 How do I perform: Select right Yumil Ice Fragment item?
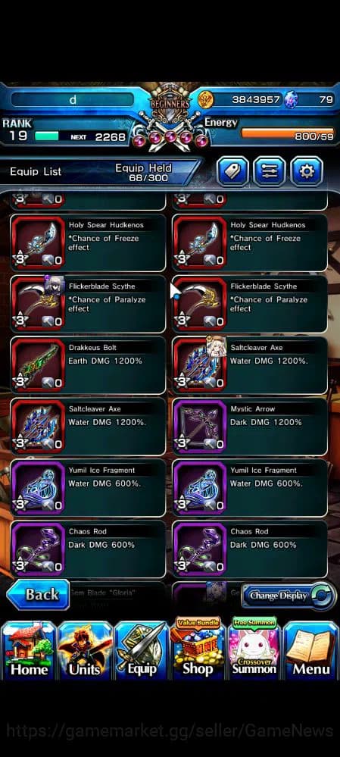pyautogui.click(x=250, y=488)
